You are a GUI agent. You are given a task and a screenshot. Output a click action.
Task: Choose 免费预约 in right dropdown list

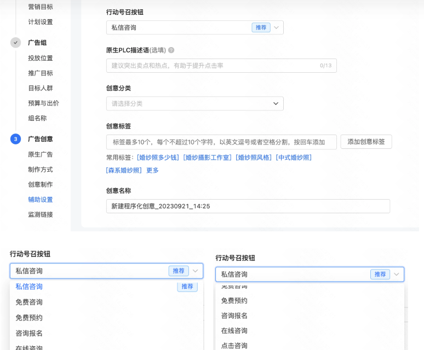(234, 301)
